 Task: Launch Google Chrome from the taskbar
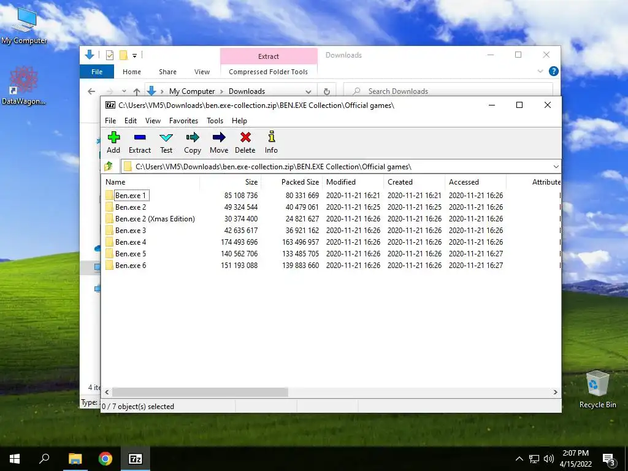tap(105, 459)
